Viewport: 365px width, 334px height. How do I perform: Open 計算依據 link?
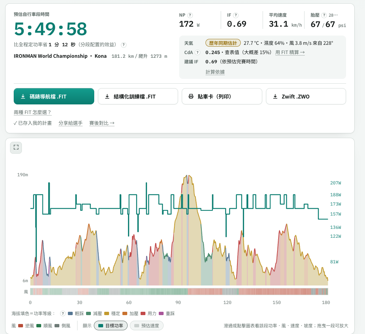tap(215, 72)
